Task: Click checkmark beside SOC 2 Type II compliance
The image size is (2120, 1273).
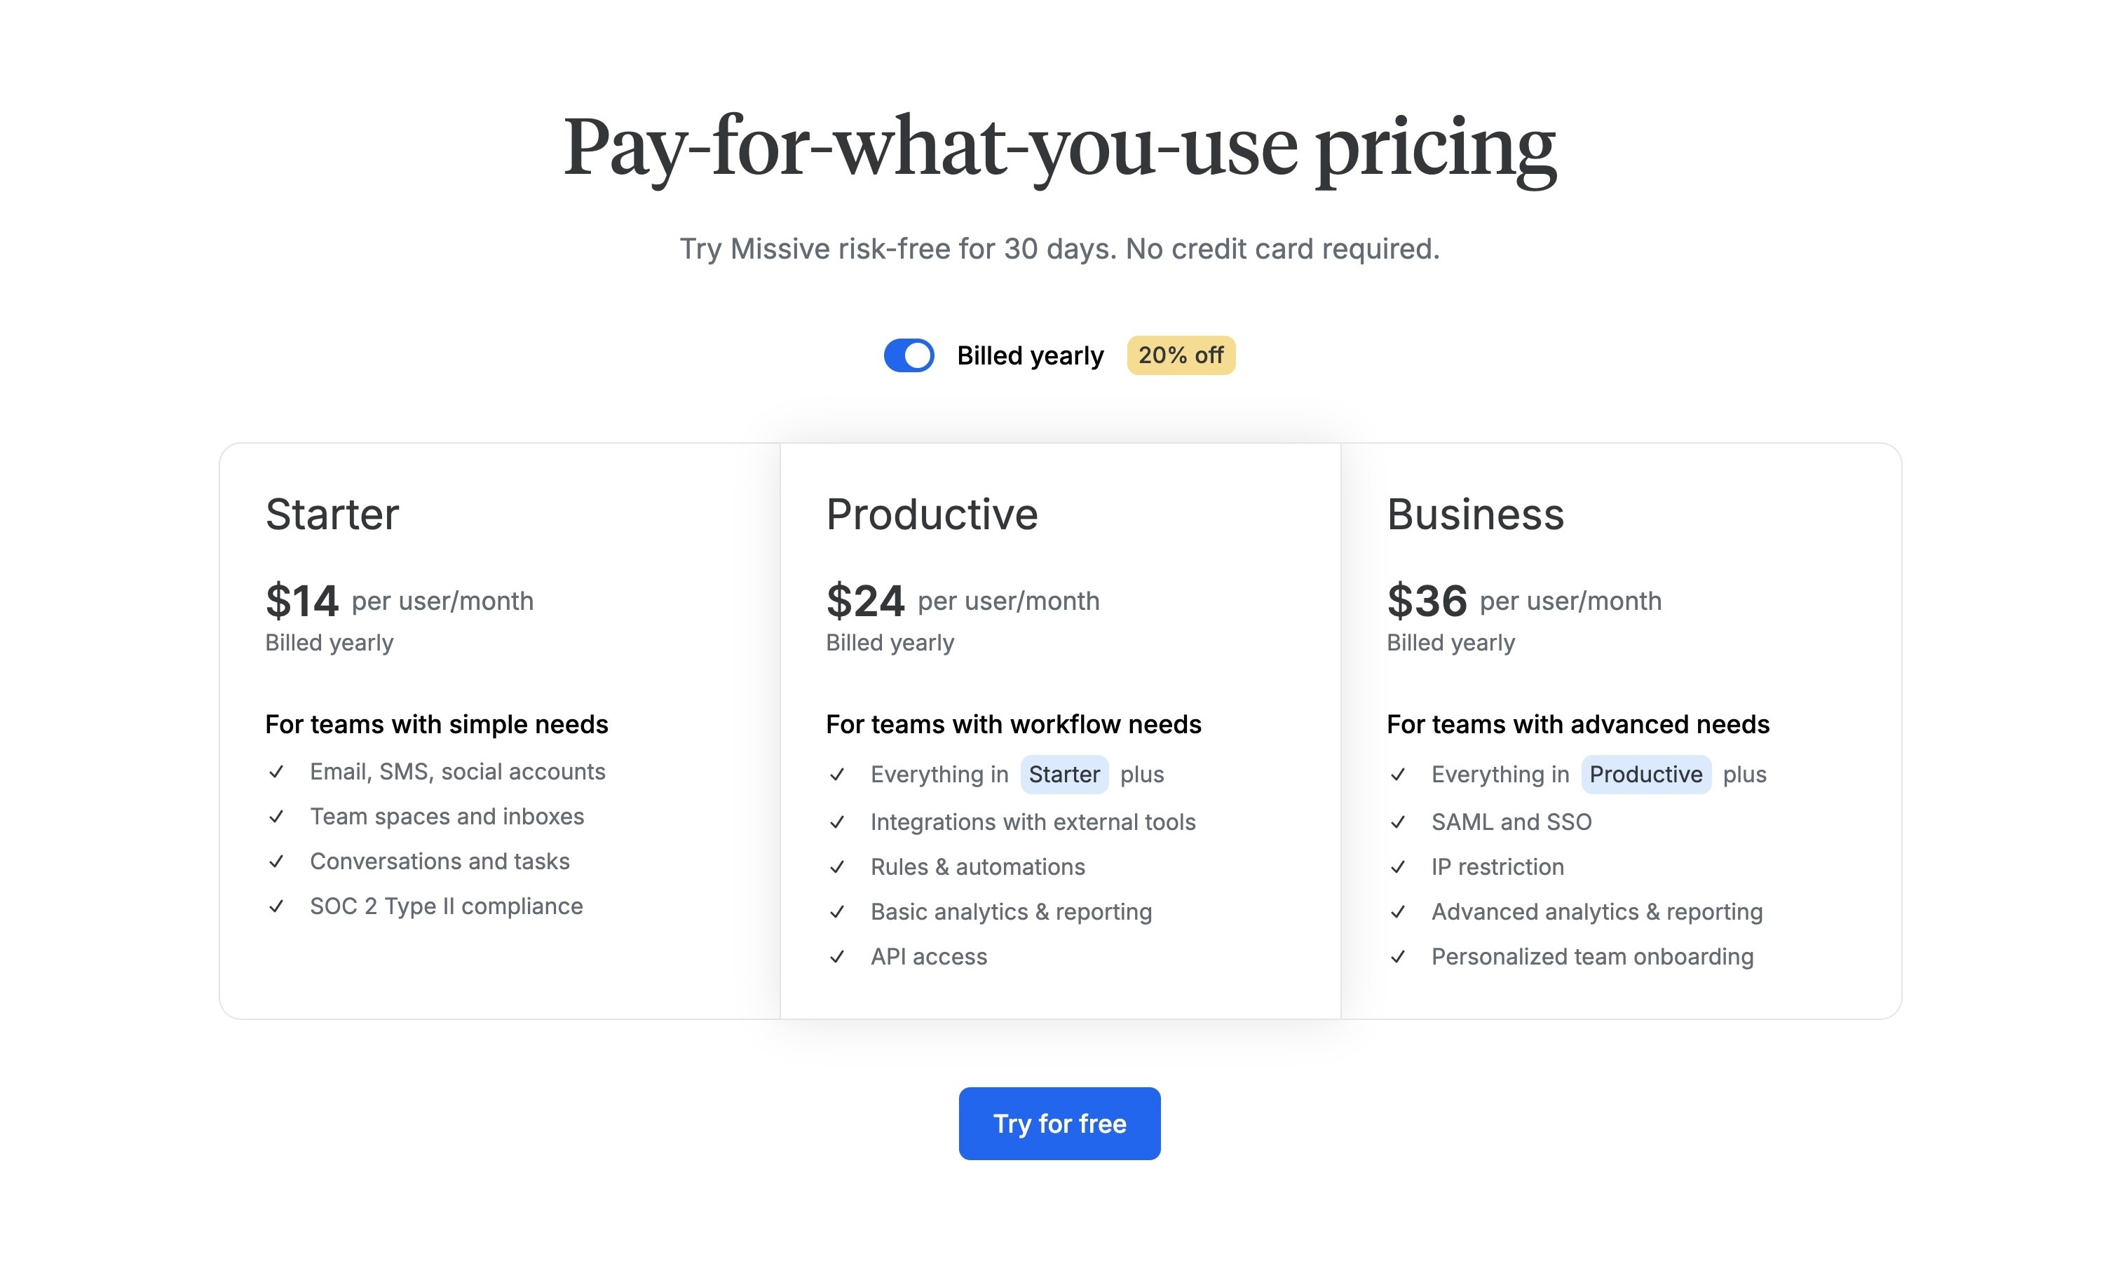Action: click(276, 906)
